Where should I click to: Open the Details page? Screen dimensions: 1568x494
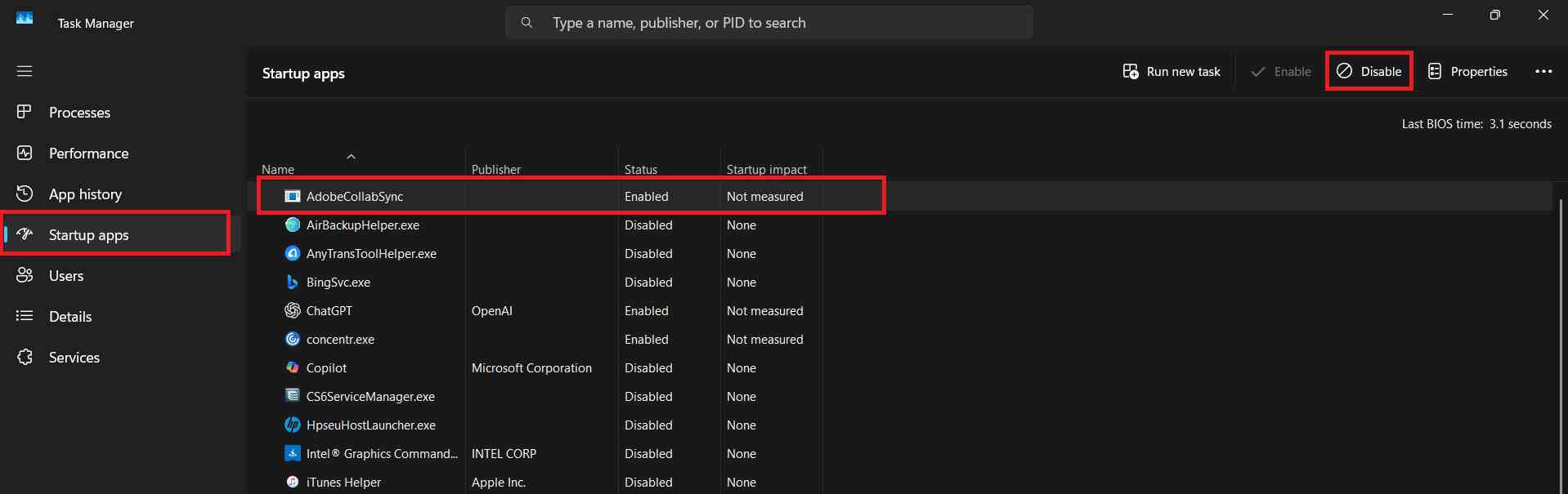tap(70, 317)
